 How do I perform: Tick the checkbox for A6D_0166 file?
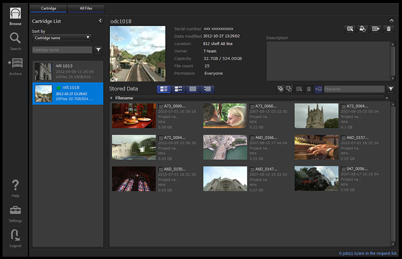coord(252,138)
